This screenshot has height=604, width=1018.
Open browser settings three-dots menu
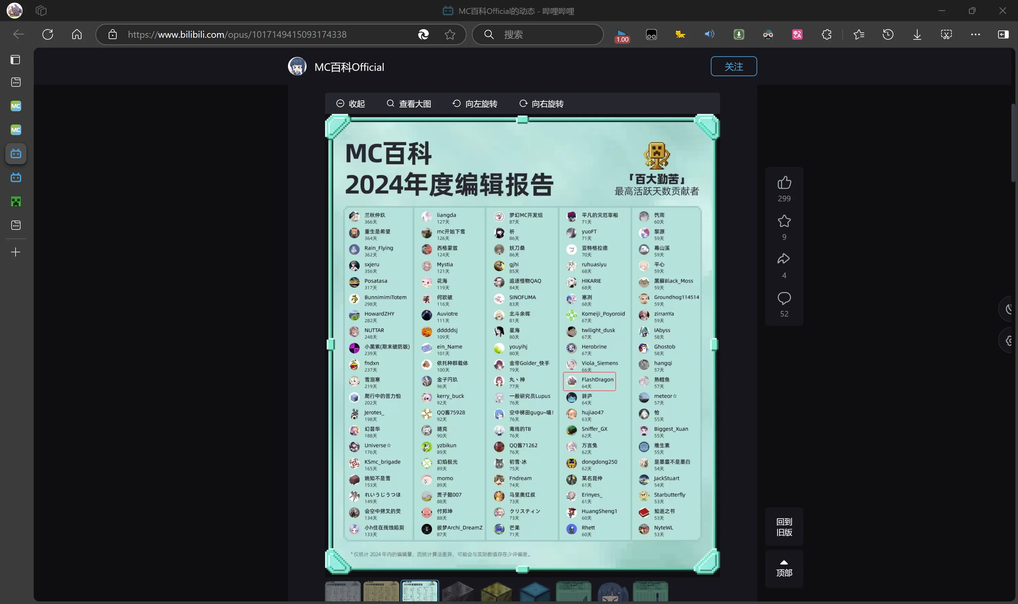pos(975,34)
